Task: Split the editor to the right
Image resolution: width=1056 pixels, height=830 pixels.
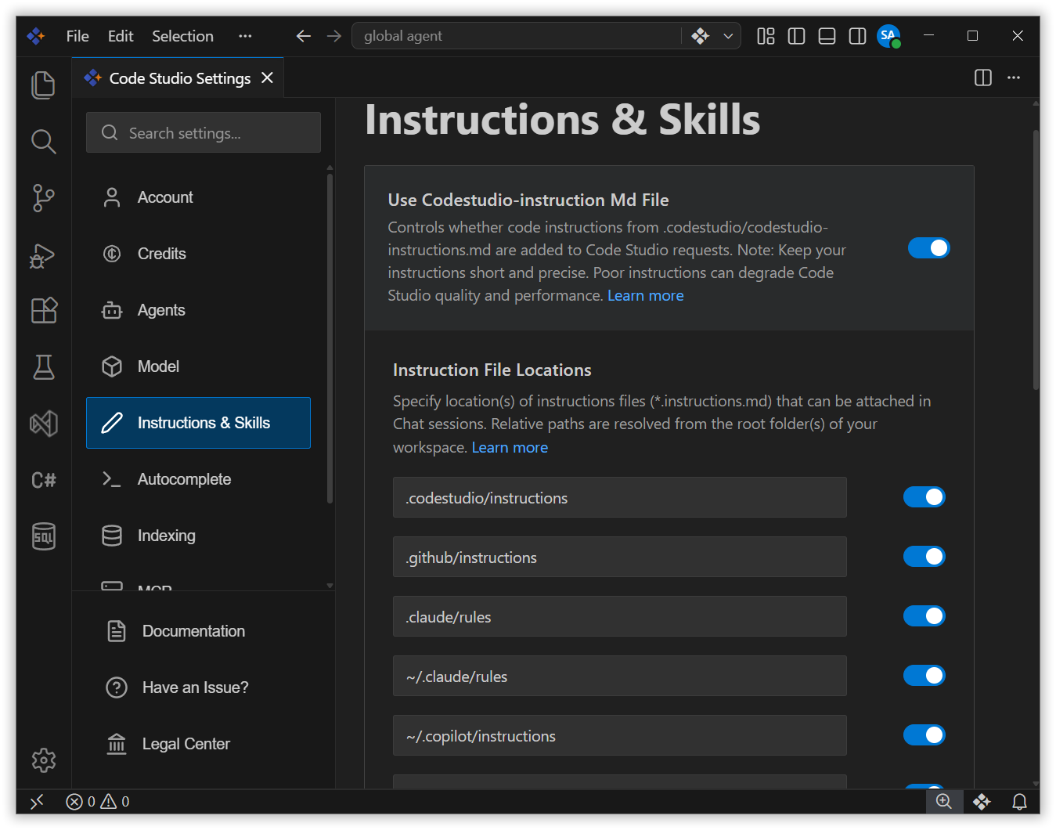Action: pos(983,78)
